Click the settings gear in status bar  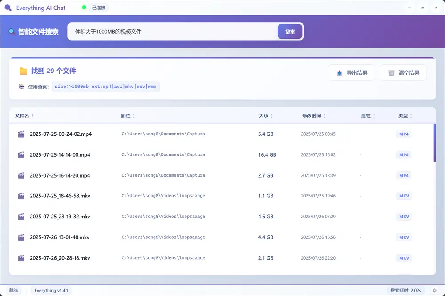(x=434, y=291)
